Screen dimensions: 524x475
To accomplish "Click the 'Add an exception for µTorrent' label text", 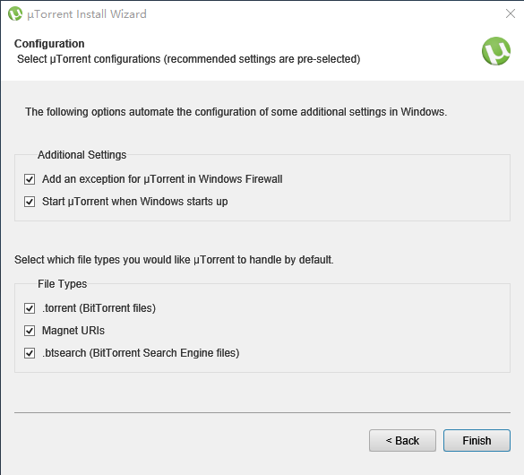I will 162,179.
